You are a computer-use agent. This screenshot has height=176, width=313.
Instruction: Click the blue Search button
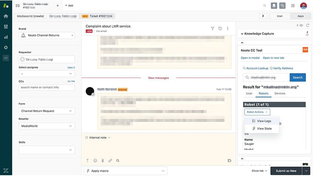pyautogui.click(x=298, y=77)
